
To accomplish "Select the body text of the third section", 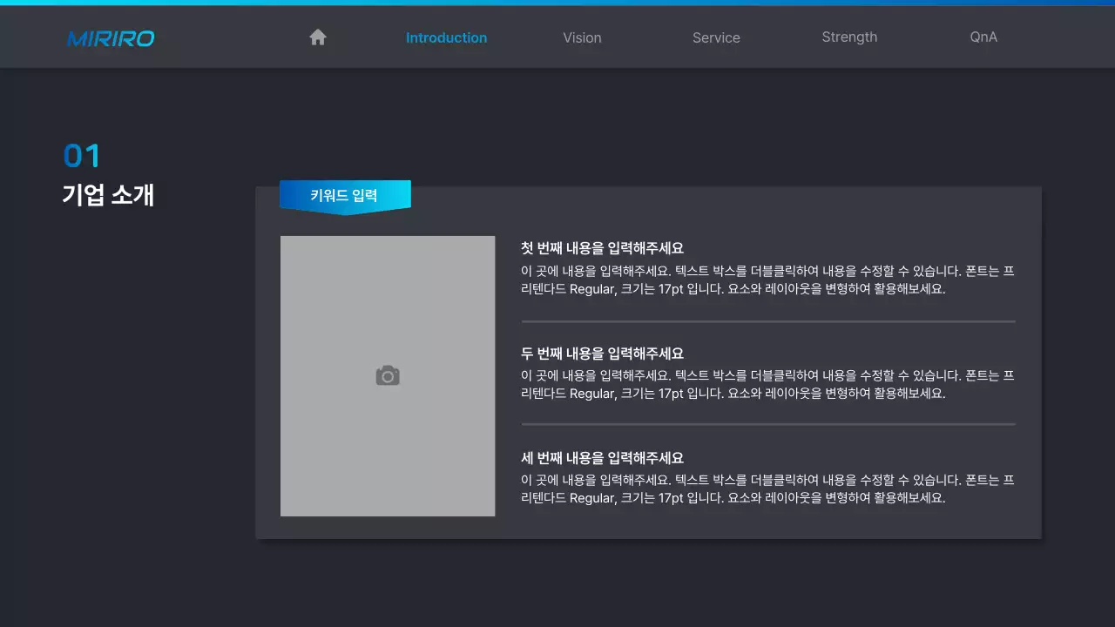I will point(767,489).
